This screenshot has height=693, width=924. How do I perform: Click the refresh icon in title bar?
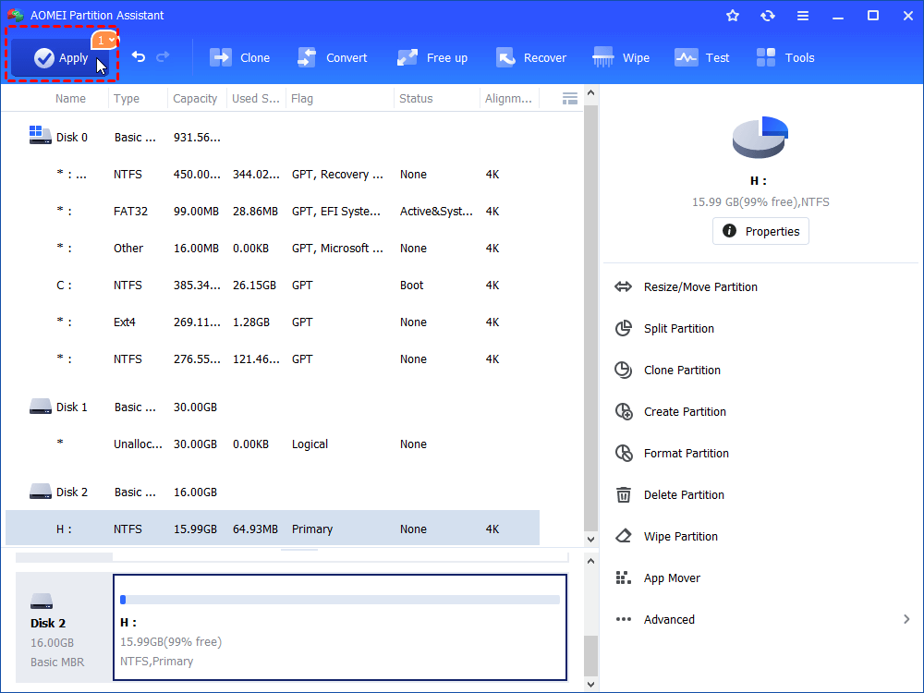click(767, 16)
